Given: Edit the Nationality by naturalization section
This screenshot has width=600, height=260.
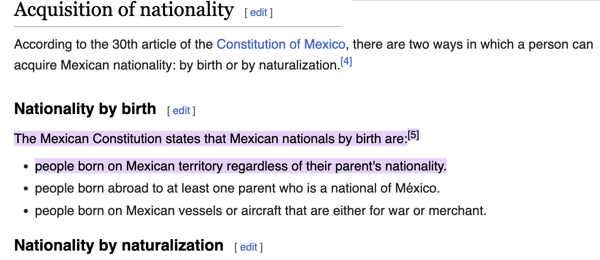Looking at the screenshot, I should 248,247.
